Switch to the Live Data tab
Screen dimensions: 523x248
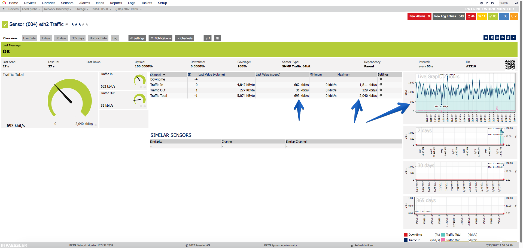pyautogui.click(x=29, y=38)
